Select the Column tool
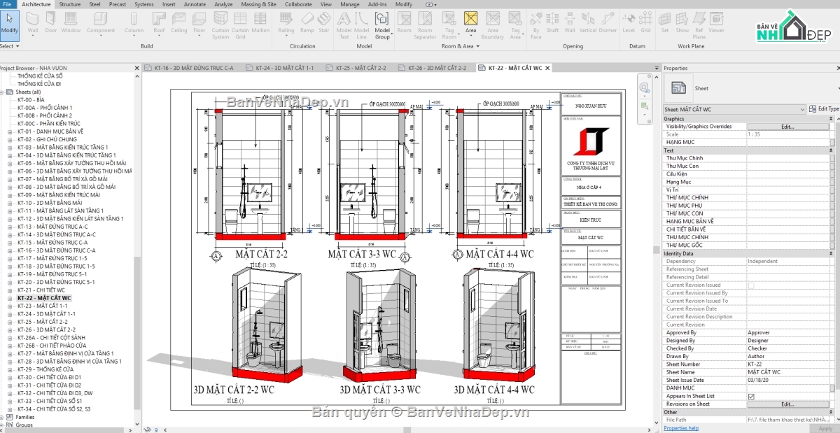840x433 pixels. click(134, 24)
